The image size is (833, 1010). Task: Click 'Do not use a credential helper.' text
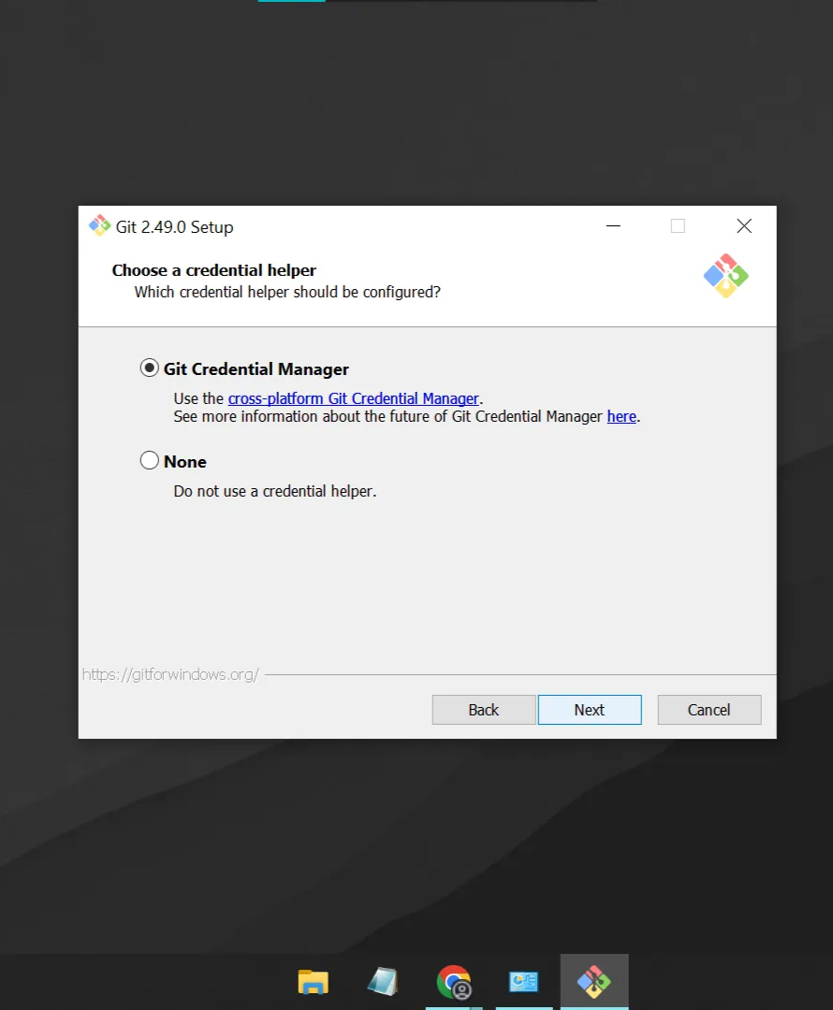pyautogui.click(x=274, y=492)
